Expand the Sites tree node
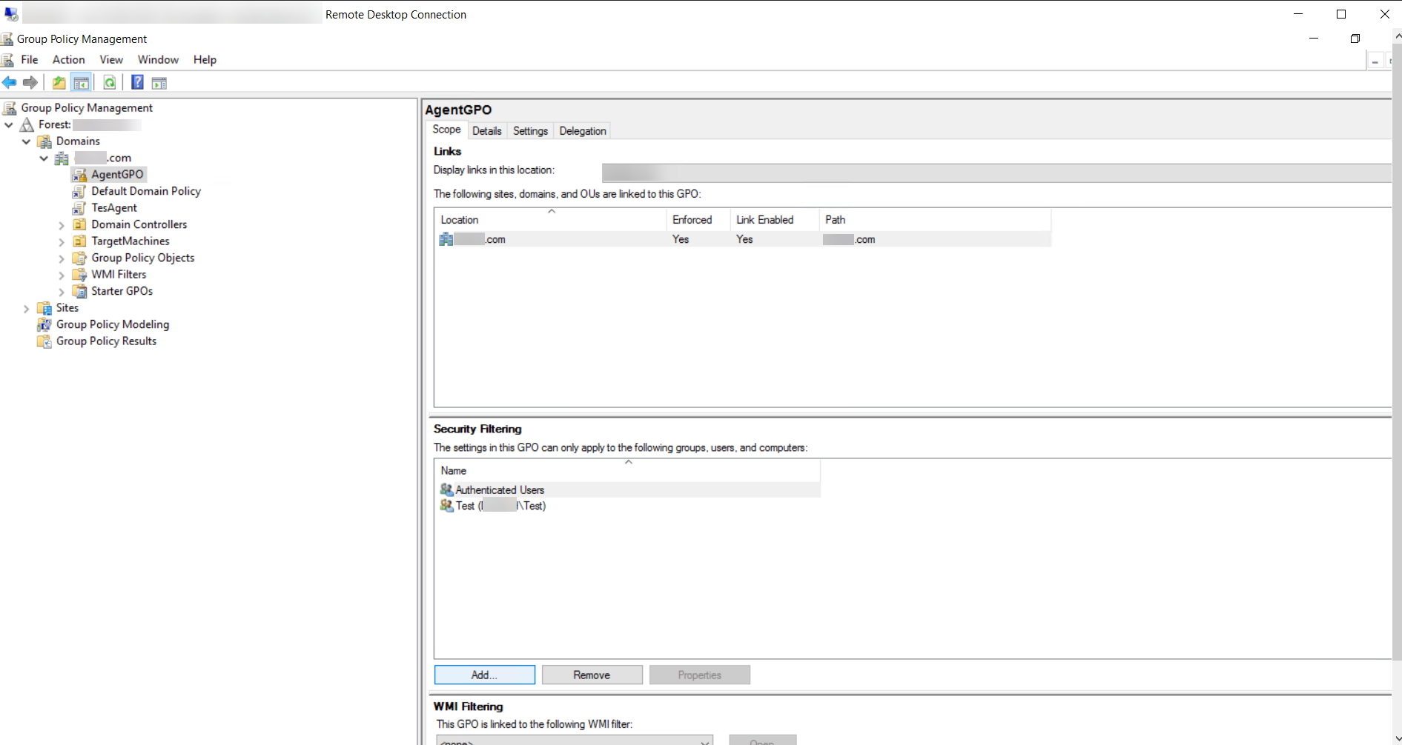The width and height of the screenshot is (1402, 745). tap(27, 308)
